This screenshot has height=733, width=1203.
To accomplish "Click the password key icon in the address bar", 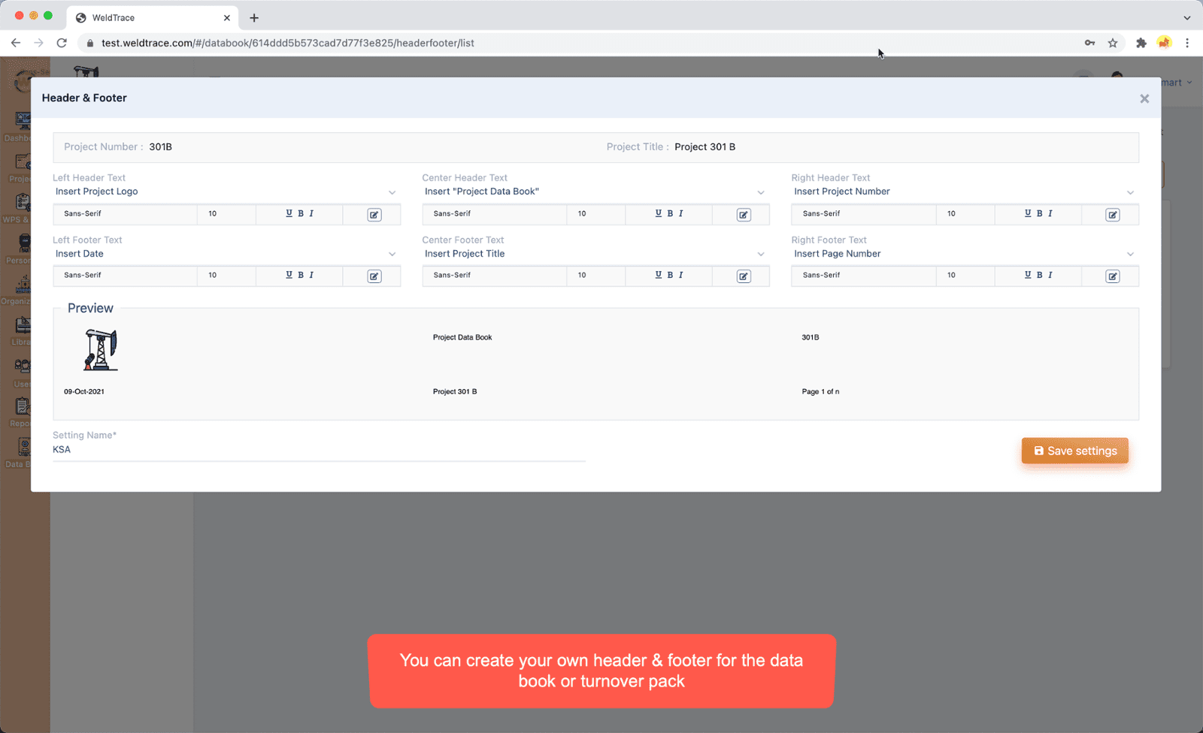I will pos(1089,43).
